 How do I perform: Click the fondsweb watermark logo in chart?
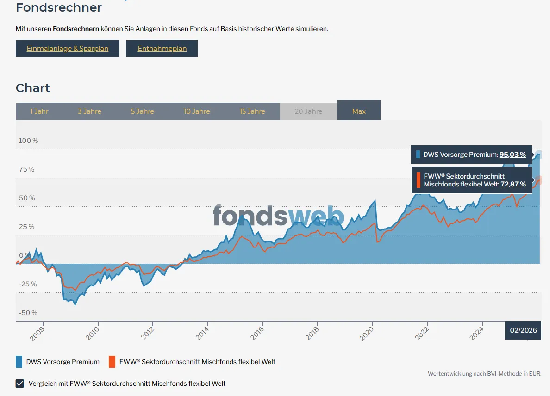[x=278, y=217]
